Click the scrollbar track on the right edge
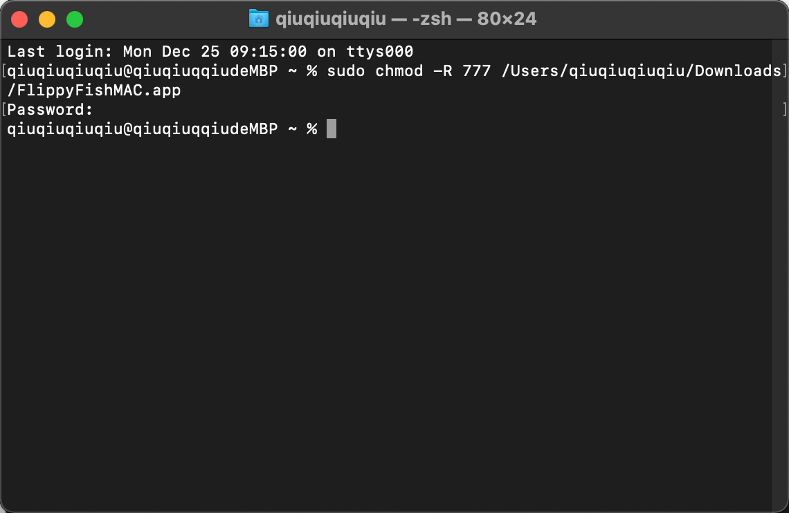This screenshot has height=513, width=789. 780,275
